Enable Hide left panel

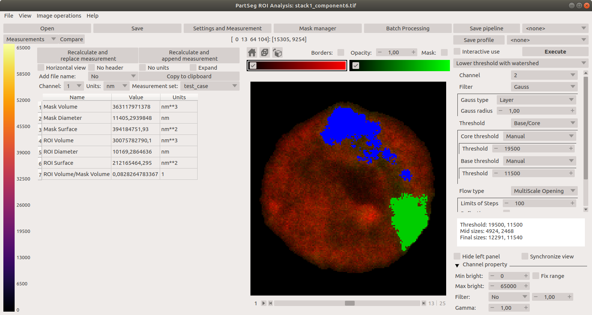(457, 256)
